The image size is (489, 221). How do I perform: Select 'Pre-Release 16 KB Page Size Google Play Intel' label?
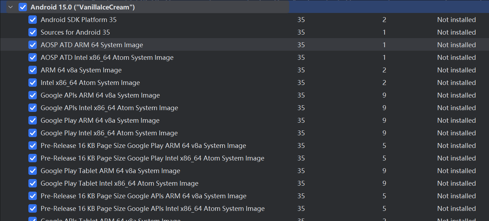point(152,158)
